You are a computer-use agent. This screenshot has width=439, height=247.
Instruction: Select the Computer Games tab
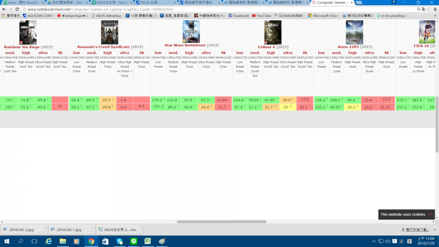point(332,2)
